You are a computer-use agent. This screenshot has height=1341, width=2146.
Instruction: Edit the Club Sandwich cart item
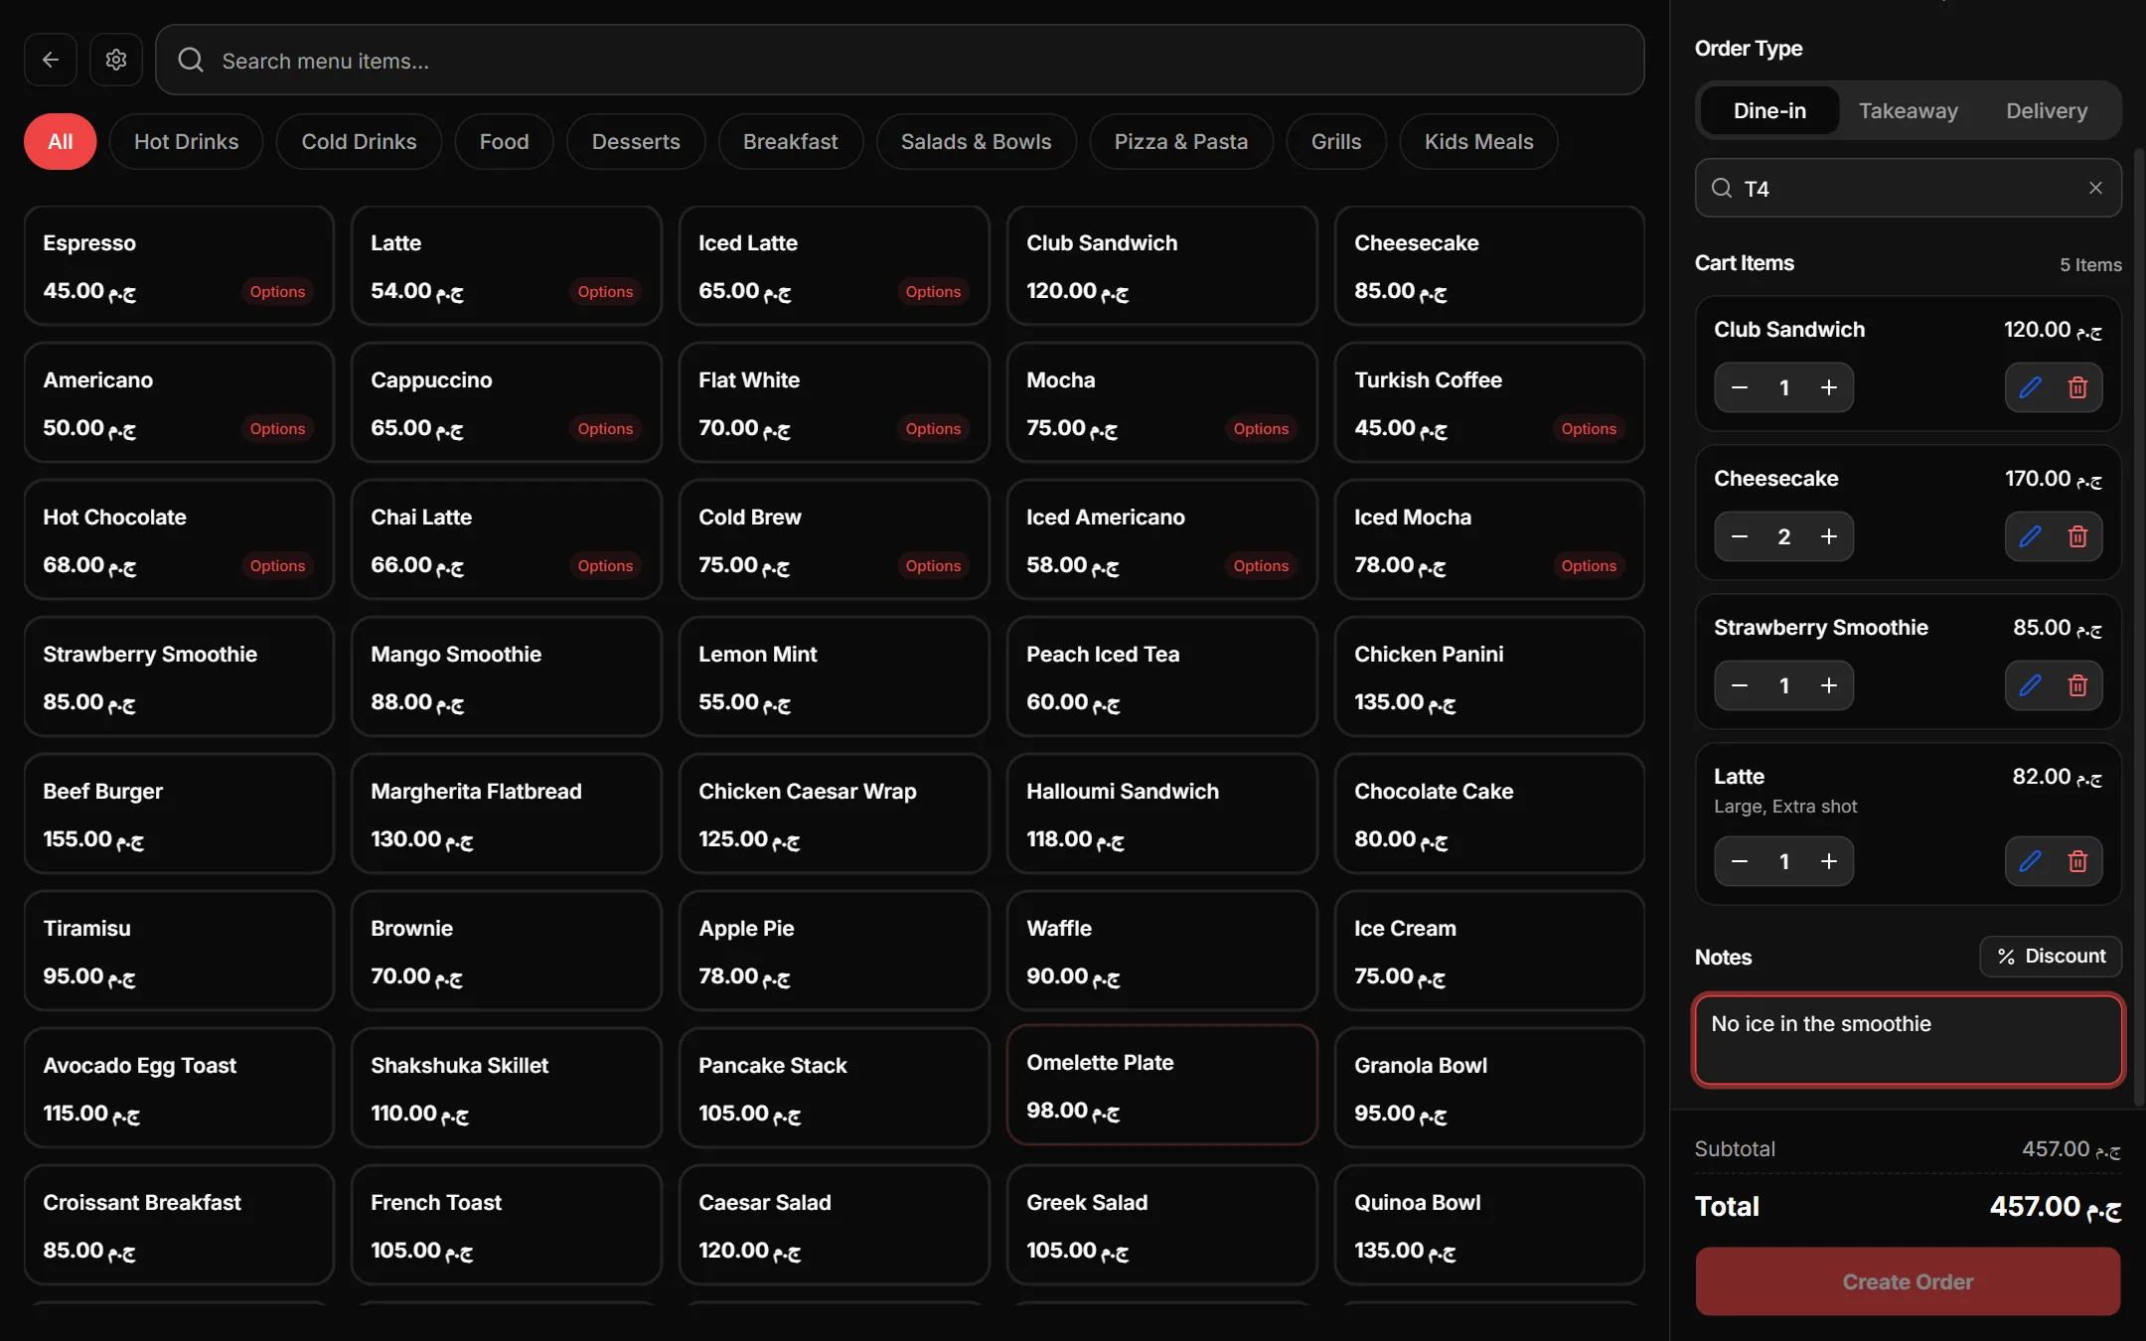(2030, 387)
